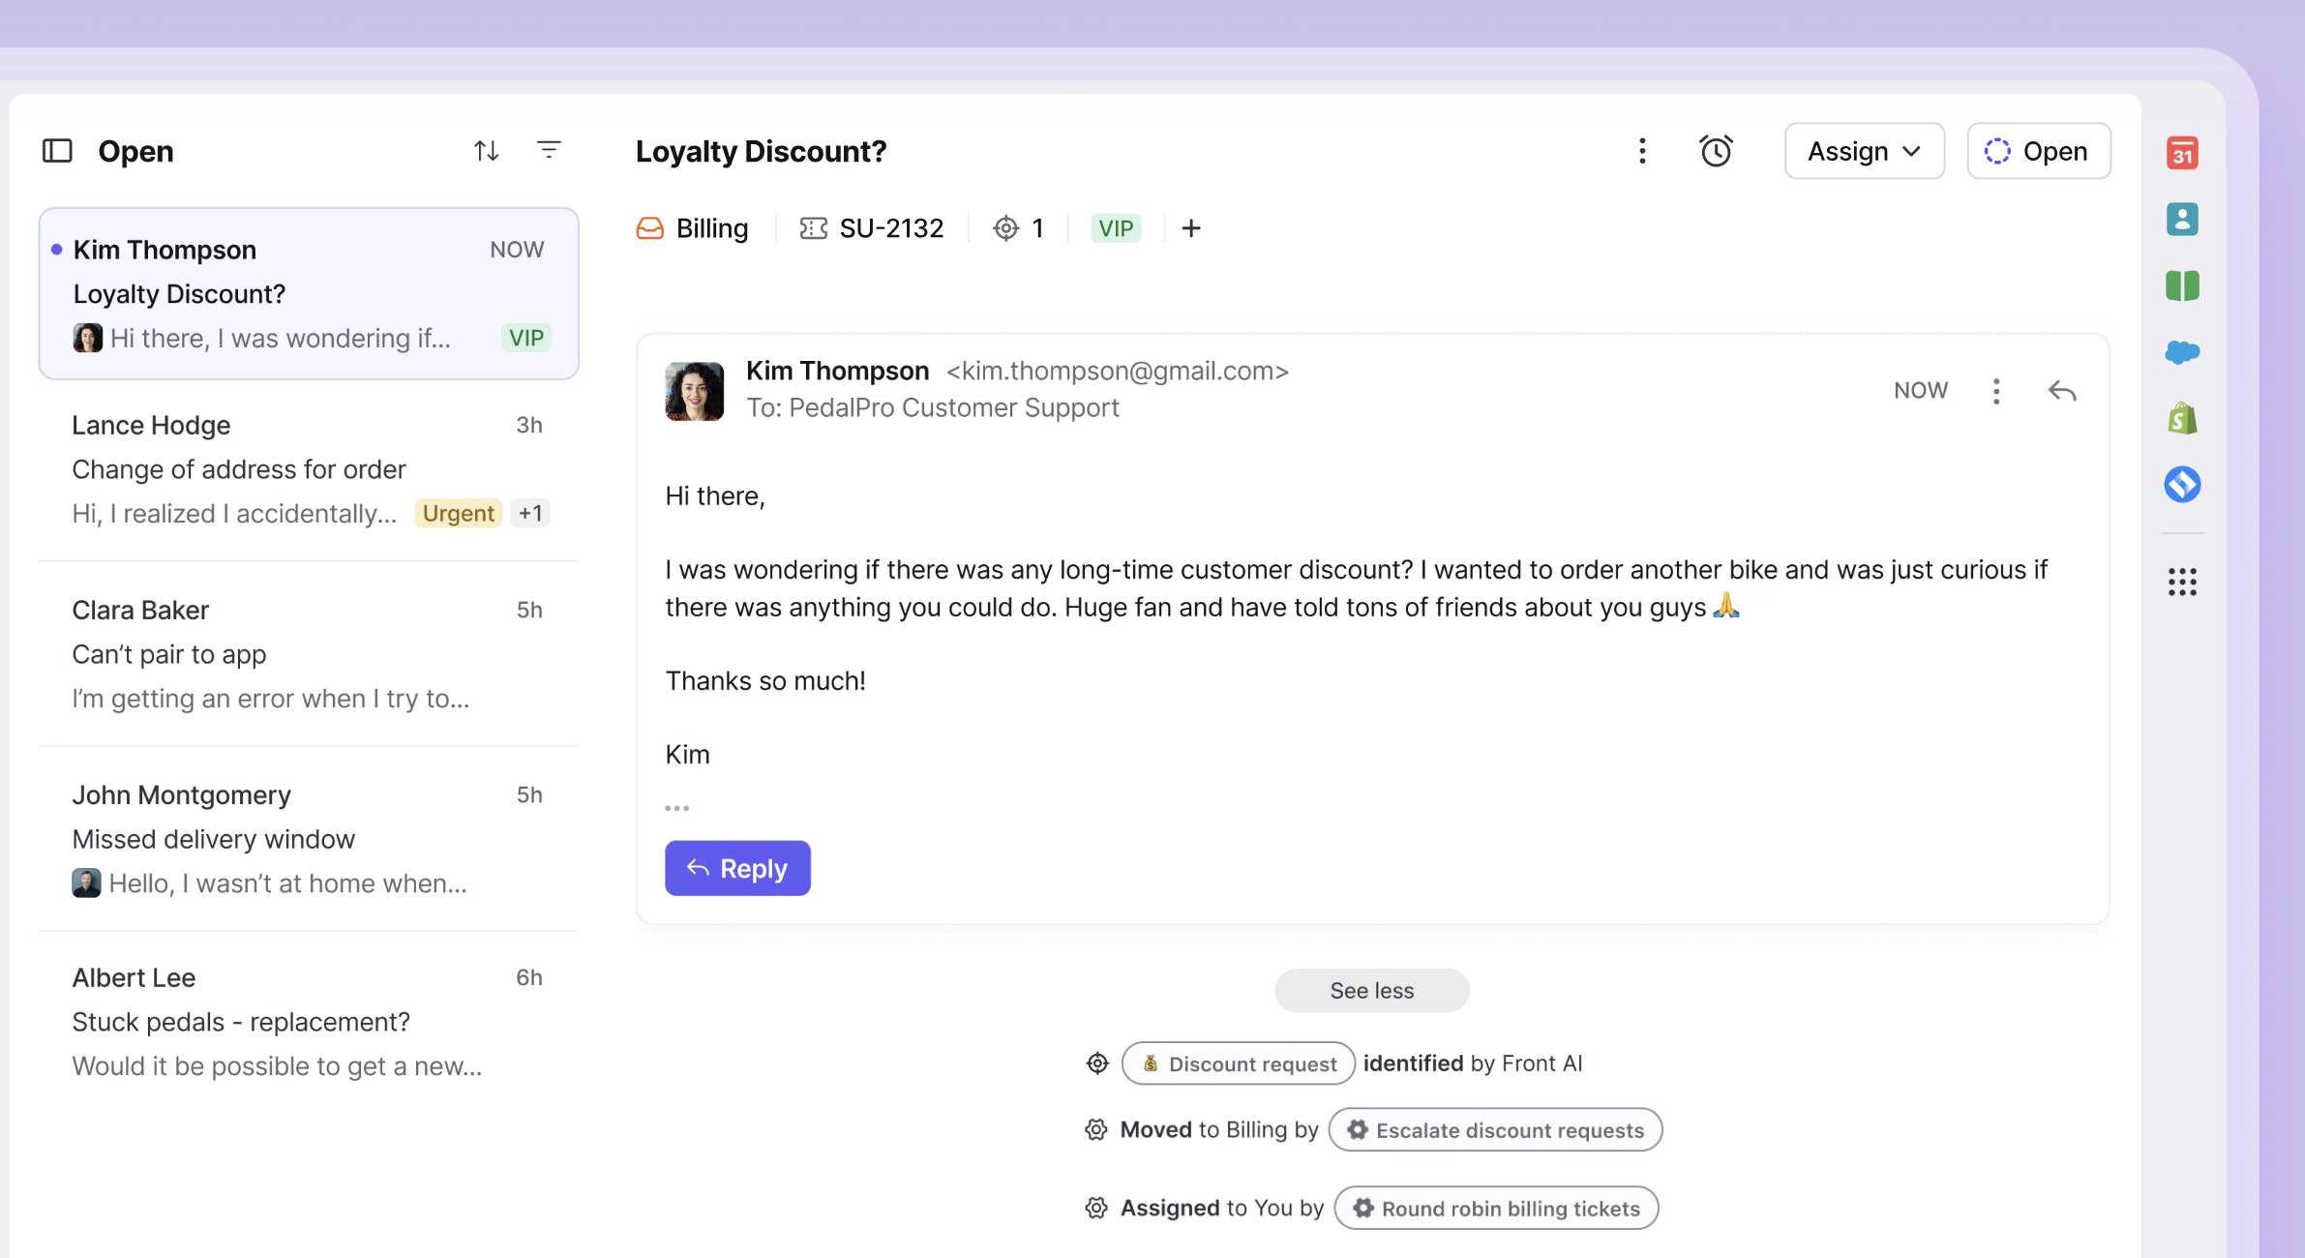Click the Loyalty Discount? conversation title

pyautogui.click(x=761, y=151)
